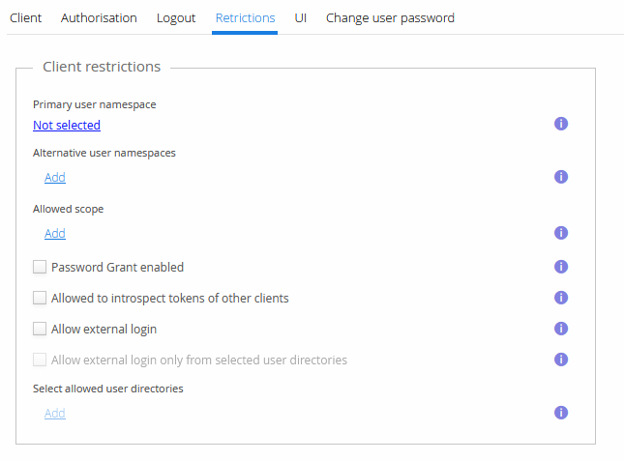624x461 pixels.
Task: Click info icon for Alternative user namespaces
Action: (560, 177)
